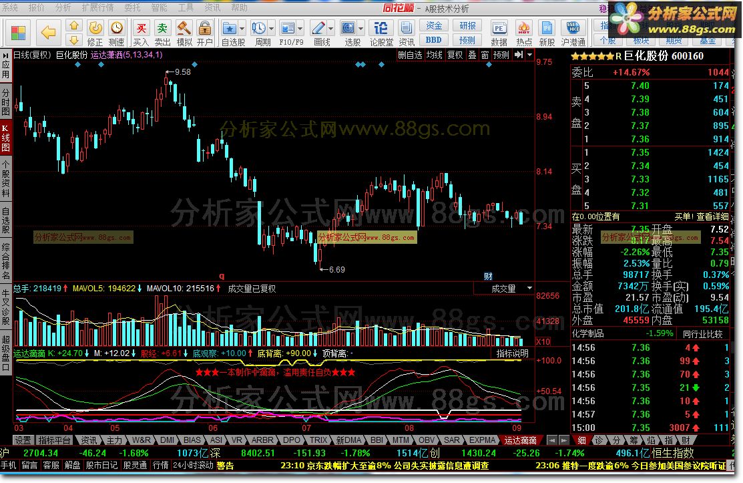743x483 pixels.
Task: Click the BBD button
Action: pos(433,40)
